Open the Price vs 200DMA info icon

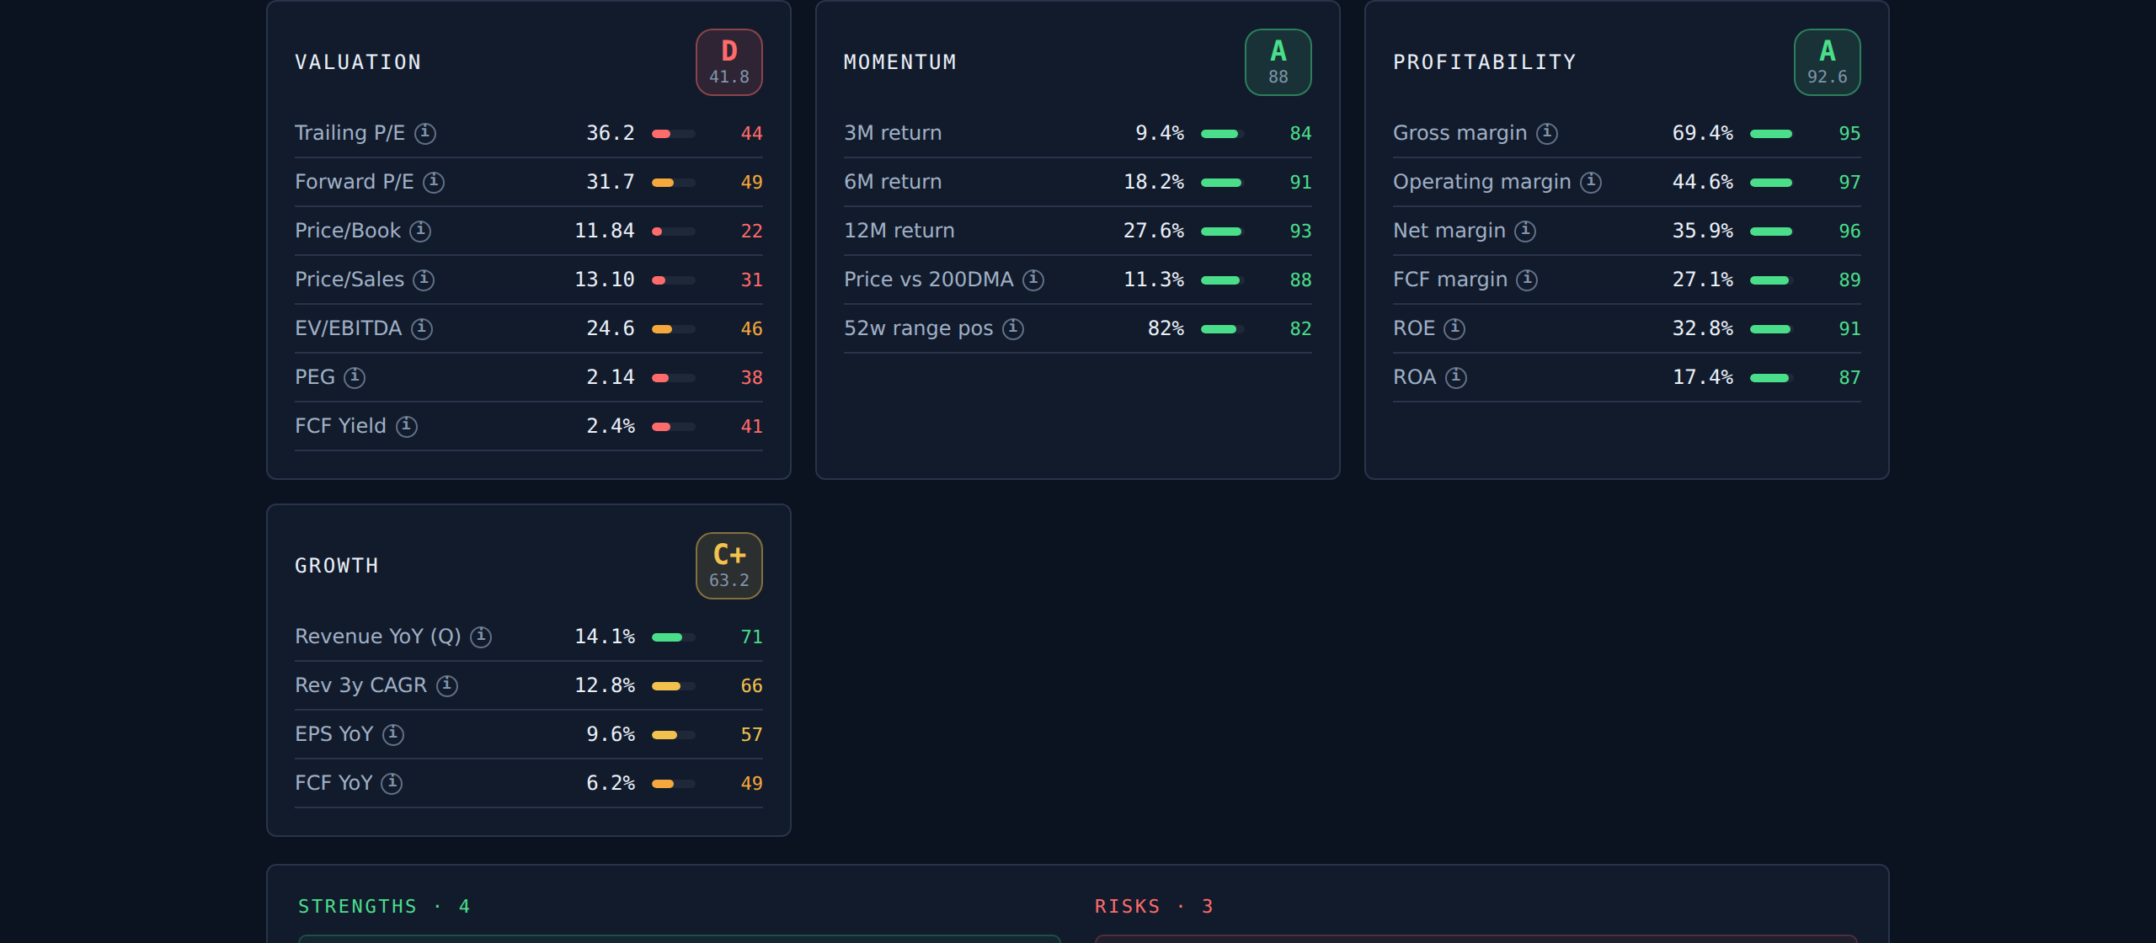pos(1033,280)
